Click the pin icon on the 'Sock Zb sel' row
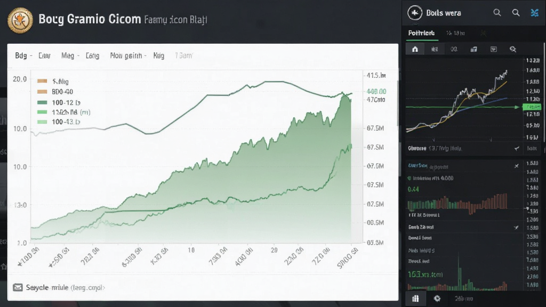The width and height of the screenshot is (546, 307). 516,228
